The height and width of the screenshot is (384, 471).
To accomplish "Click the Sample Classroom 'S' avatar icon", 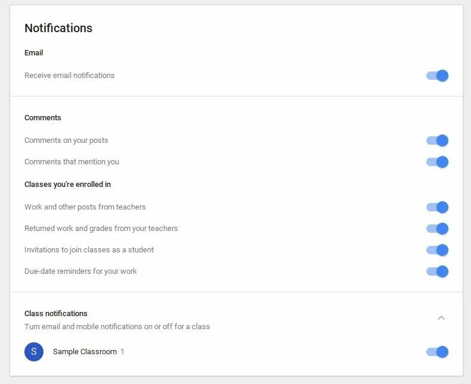I will [x=34, y=352].
